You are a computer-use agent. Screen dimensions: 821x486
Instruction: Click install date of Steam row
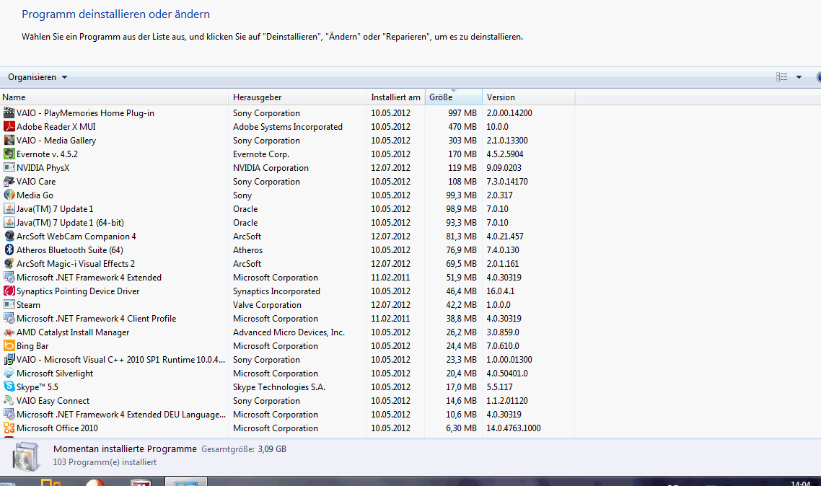coord(390,305)
